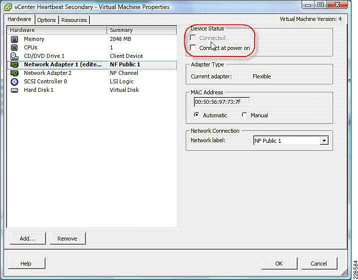Switch to the Hardware tab
The height and width of the screenshot is (280, 358).
click(x=19, y=19)
